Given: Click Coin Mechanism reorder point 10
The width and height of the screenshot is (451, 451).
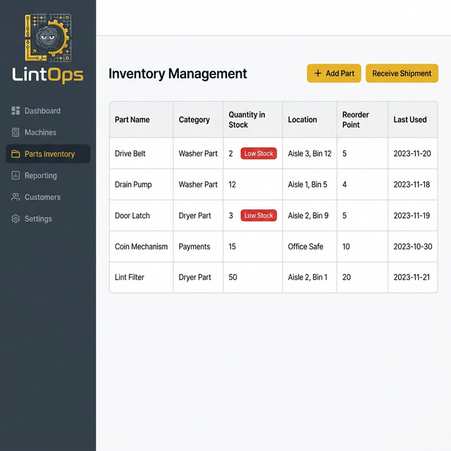Looking at the screenshot, I should point(346,247).
